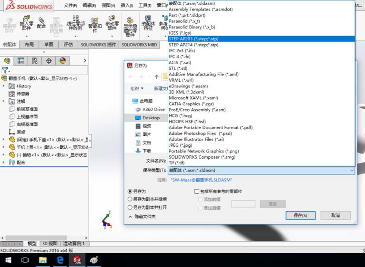This screenshot has width=365, height=267.
Task: Select the 另存为副本并打开 radio button
Action: 130,207
